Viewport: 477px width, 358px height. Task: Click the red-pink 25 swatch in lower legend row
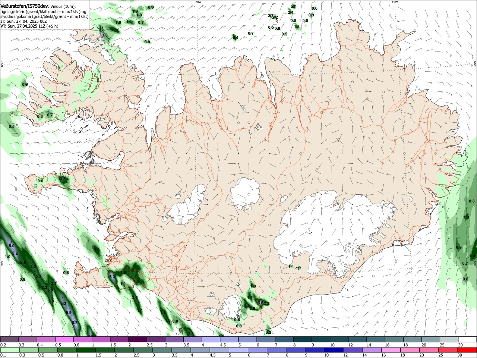click(x=448, y=350)
